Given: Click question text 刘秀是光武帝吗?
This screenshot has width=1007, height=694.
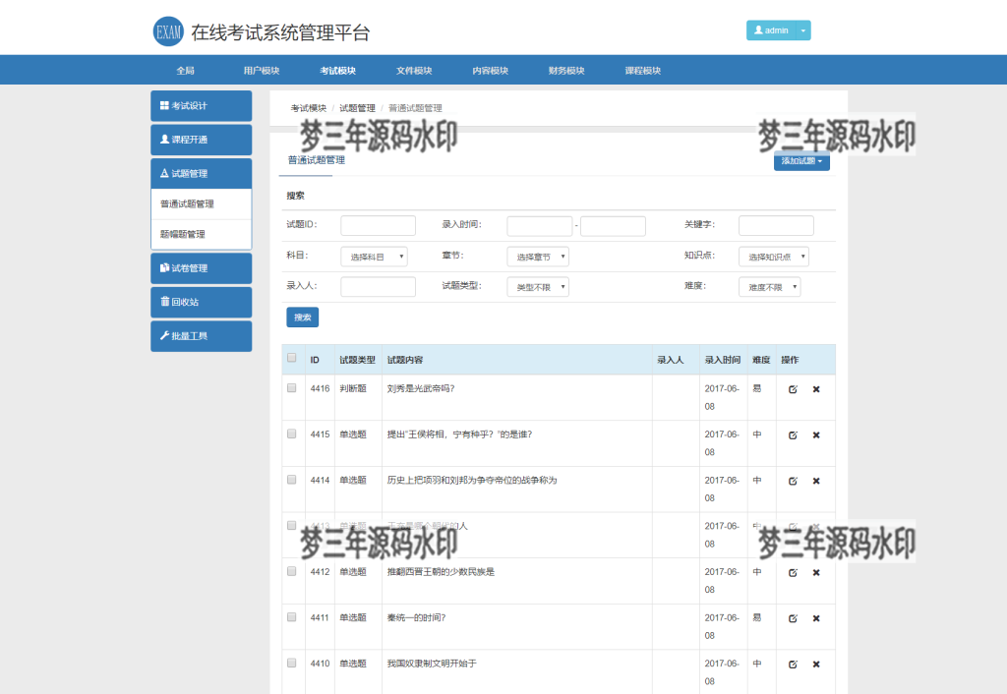Looking at the screenshot, I should pyautogui.click(x=421, y=388).
